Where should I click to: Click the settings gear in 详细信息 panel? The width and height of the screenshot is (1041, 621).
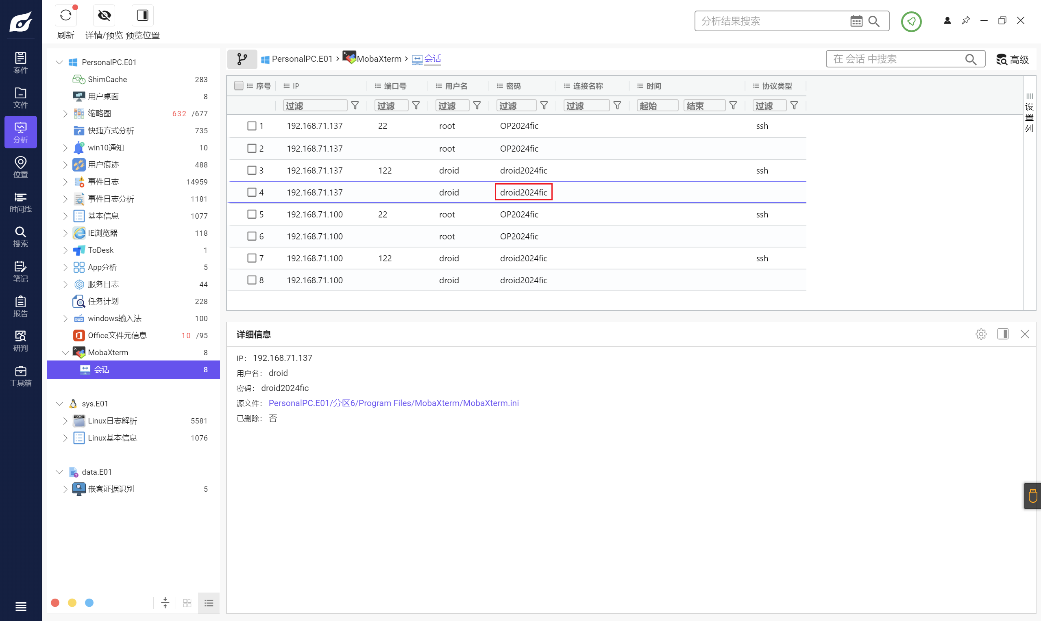coord(981,334)
